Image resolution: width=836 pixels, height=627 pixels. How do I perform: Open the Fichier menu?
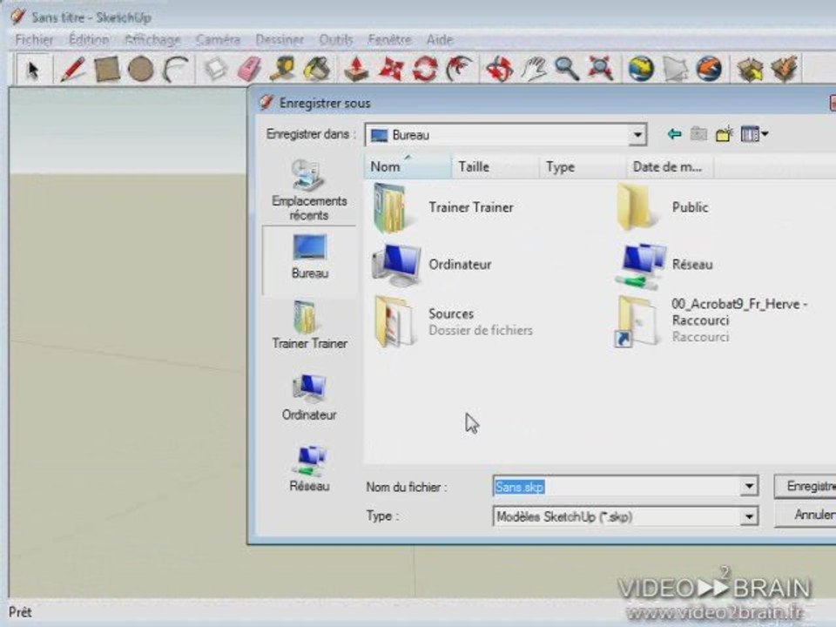point(34,39)
